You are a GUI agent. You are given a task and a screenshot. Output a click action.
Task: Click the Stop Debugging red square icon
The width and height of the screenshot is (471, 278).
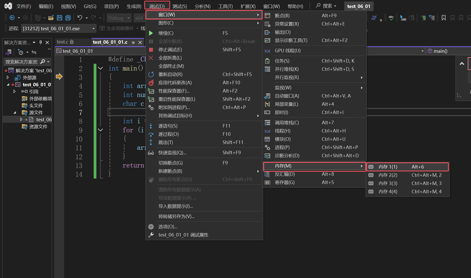point(151,49)
